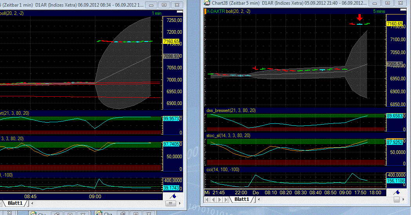Maximize the second minimized Cha window
This screenshot has height=215, width=411.
point(136,213)
